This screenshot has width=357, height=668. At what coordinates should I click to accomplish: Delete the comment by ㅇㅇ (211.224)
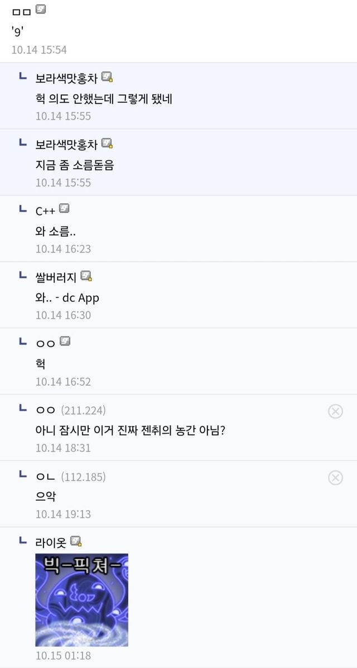click(335, 411)
